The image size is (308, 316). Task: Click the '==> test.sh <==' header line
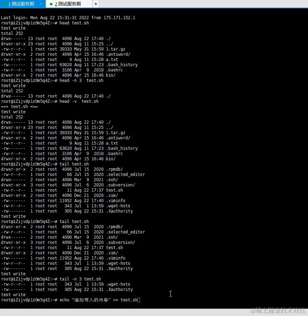pos(20,107)
